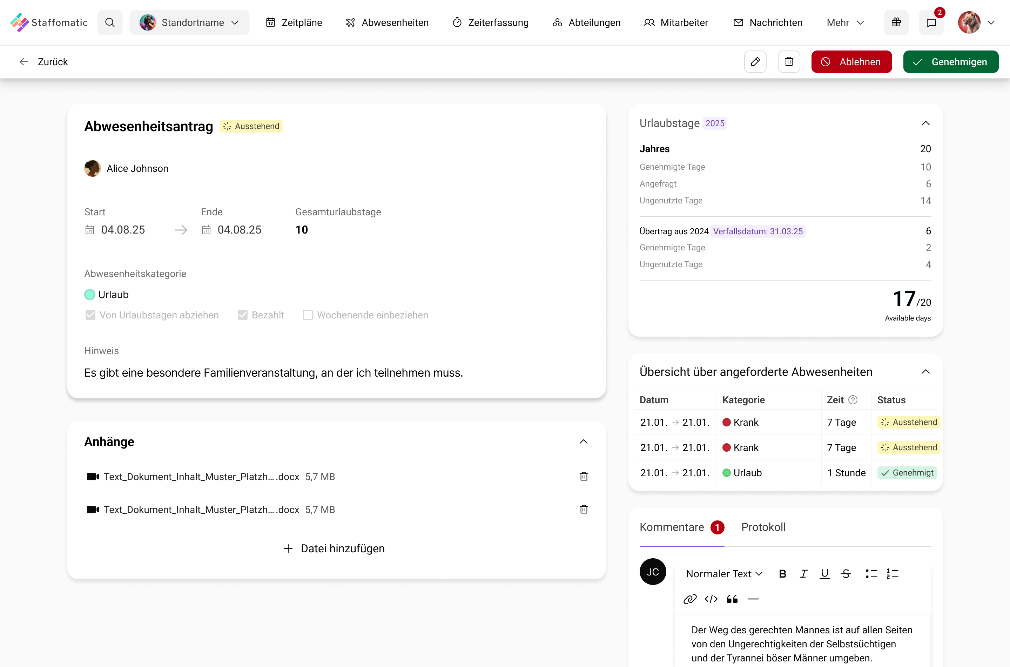The width and height of the screenshot is (1010, 667).
Task: Uncheck Von Urlaubstagen abziehen
Action: click(90, 315)
